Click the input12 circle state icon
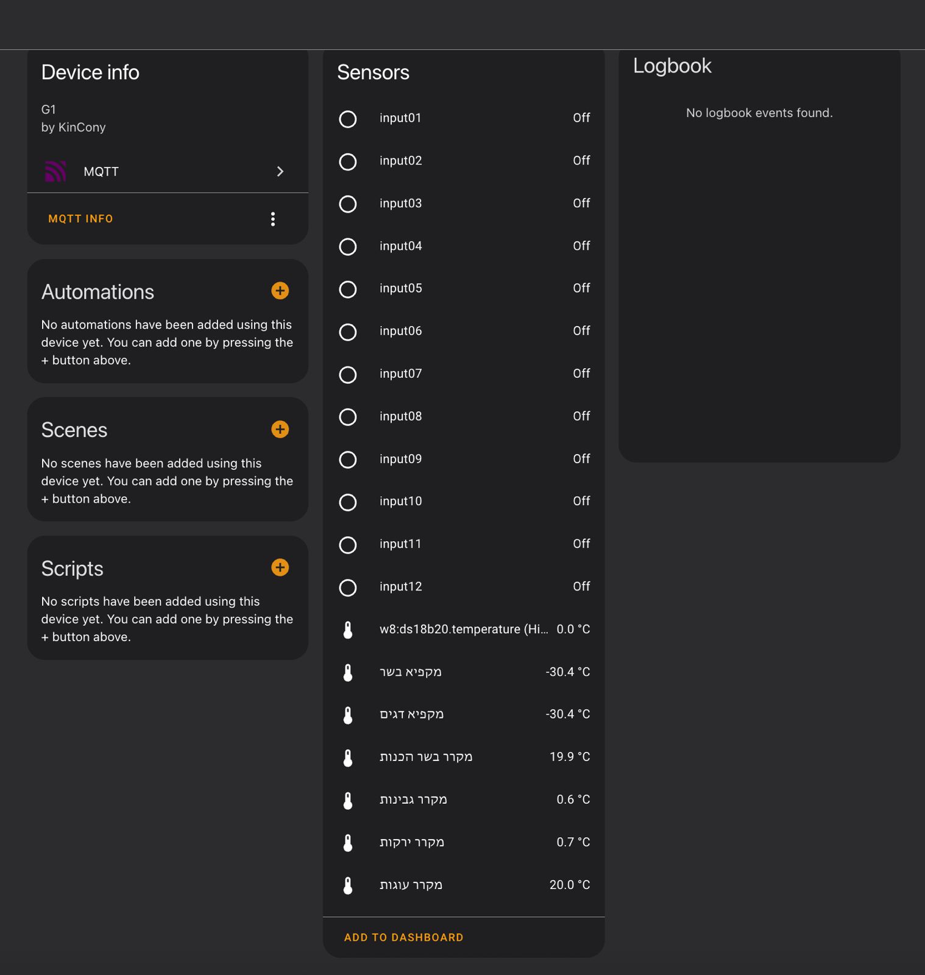 (x=348, y=587)
